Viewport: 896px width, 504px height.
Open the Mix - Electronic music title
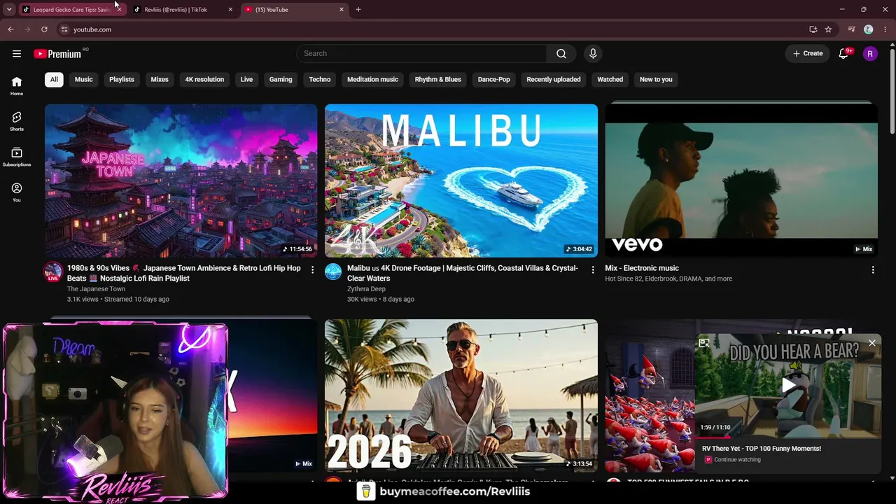tap(642, 268)
